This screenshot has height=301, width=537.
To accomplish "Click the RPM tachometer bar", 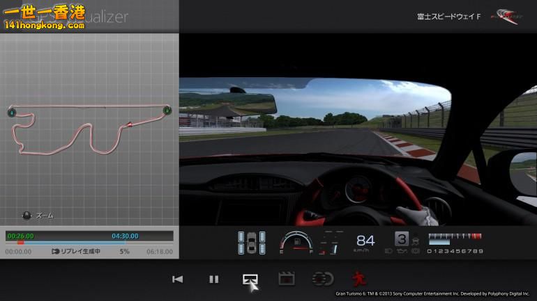I will click(x=455, y=238).
